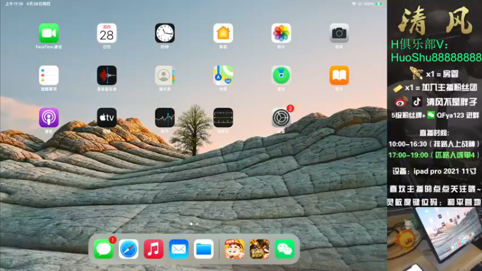
Task: Click the 17:00–19:00 schedule line
Action: point(434,155)
